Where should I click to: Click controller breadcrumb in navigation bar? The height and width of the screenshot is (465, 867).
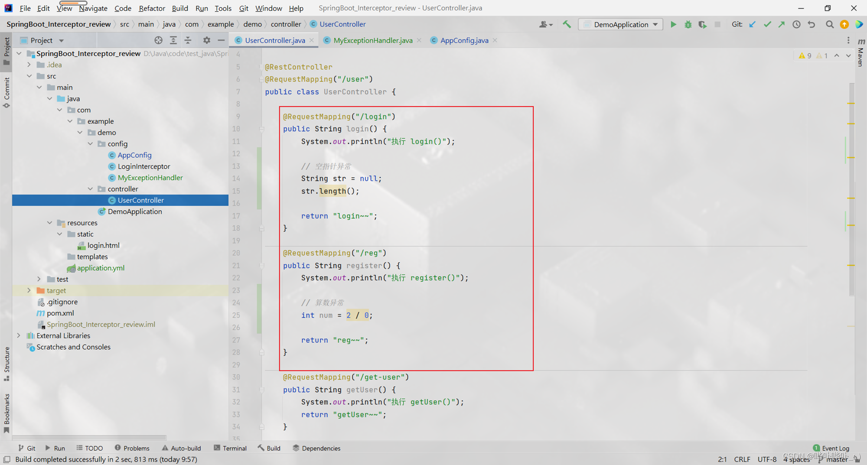tap(286, 24)
